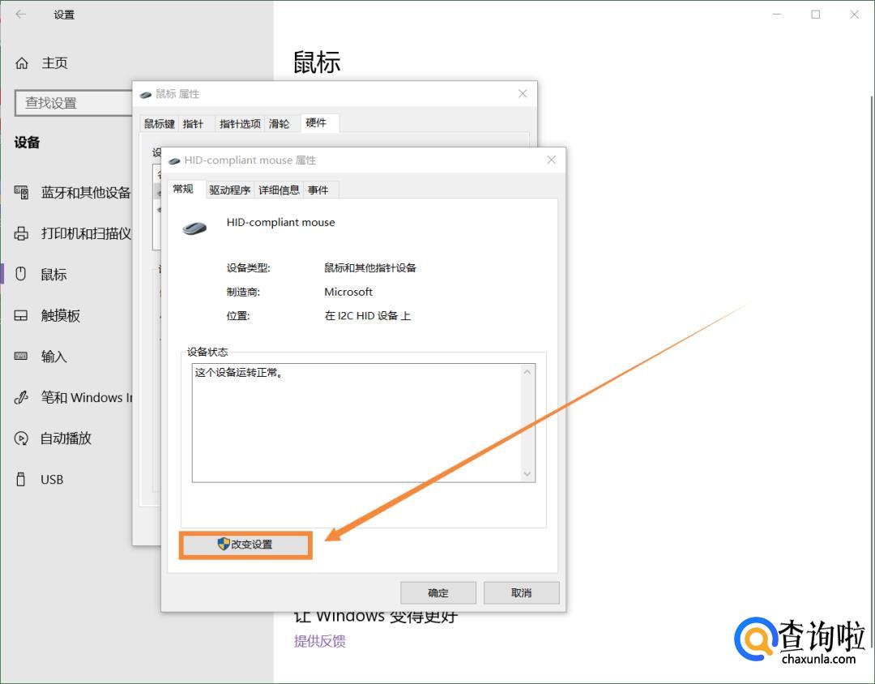The width and height of the screenshot is (875, 684).
Task: Select the Mouse sidebar item
Action: (53, 275)
